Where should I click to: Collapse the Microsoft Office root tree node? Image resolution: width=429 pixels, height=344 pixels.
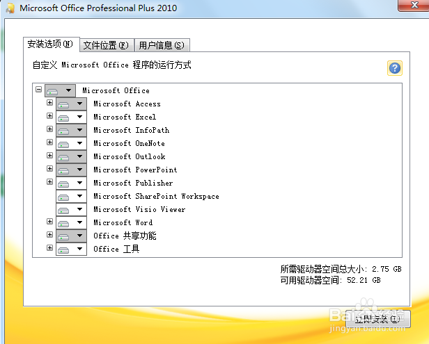pyautogui.click(x=38, y=89)
